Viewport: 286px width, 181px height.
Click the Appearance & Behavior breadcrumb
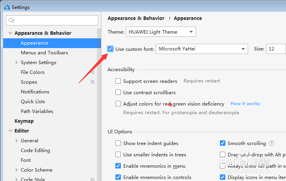[x=136, y=18]
